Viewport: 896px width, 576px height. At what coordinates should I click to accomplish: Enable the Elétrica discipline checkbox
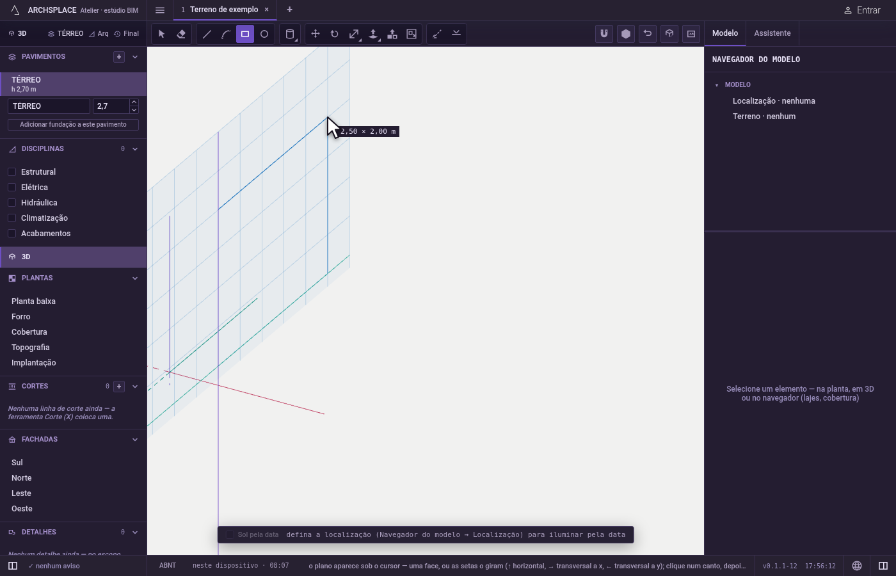pyautogui.click(x=12, y=188)
